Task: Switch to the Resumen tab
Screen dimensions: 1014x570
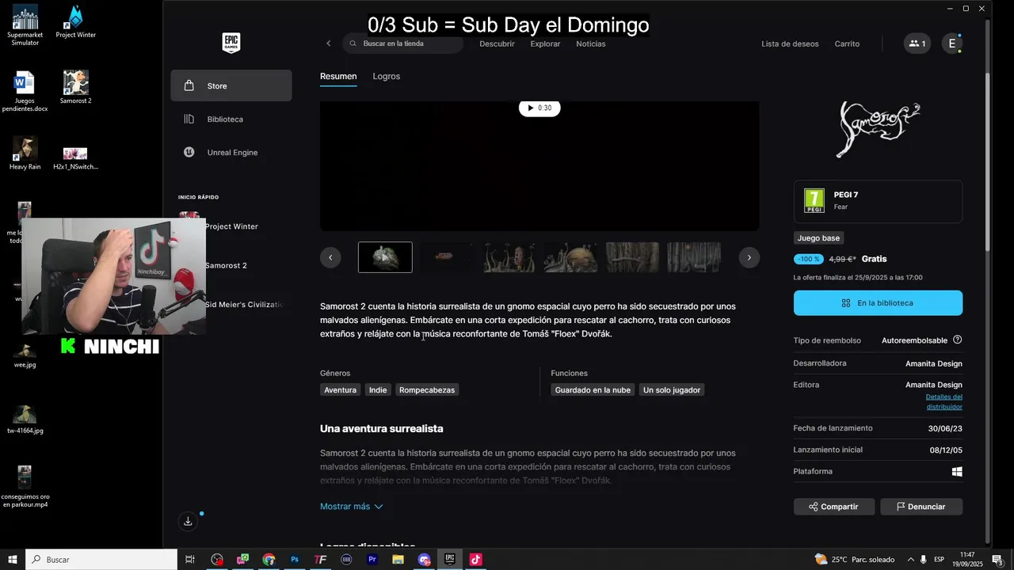Action: click(x=338, y=76)
